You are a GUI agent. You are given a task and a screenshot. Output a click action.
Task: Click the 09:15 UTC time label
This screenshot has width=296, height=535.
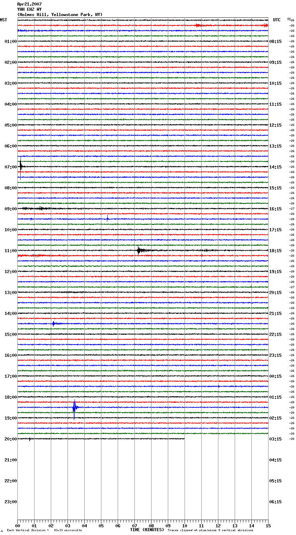click(275, 62)
